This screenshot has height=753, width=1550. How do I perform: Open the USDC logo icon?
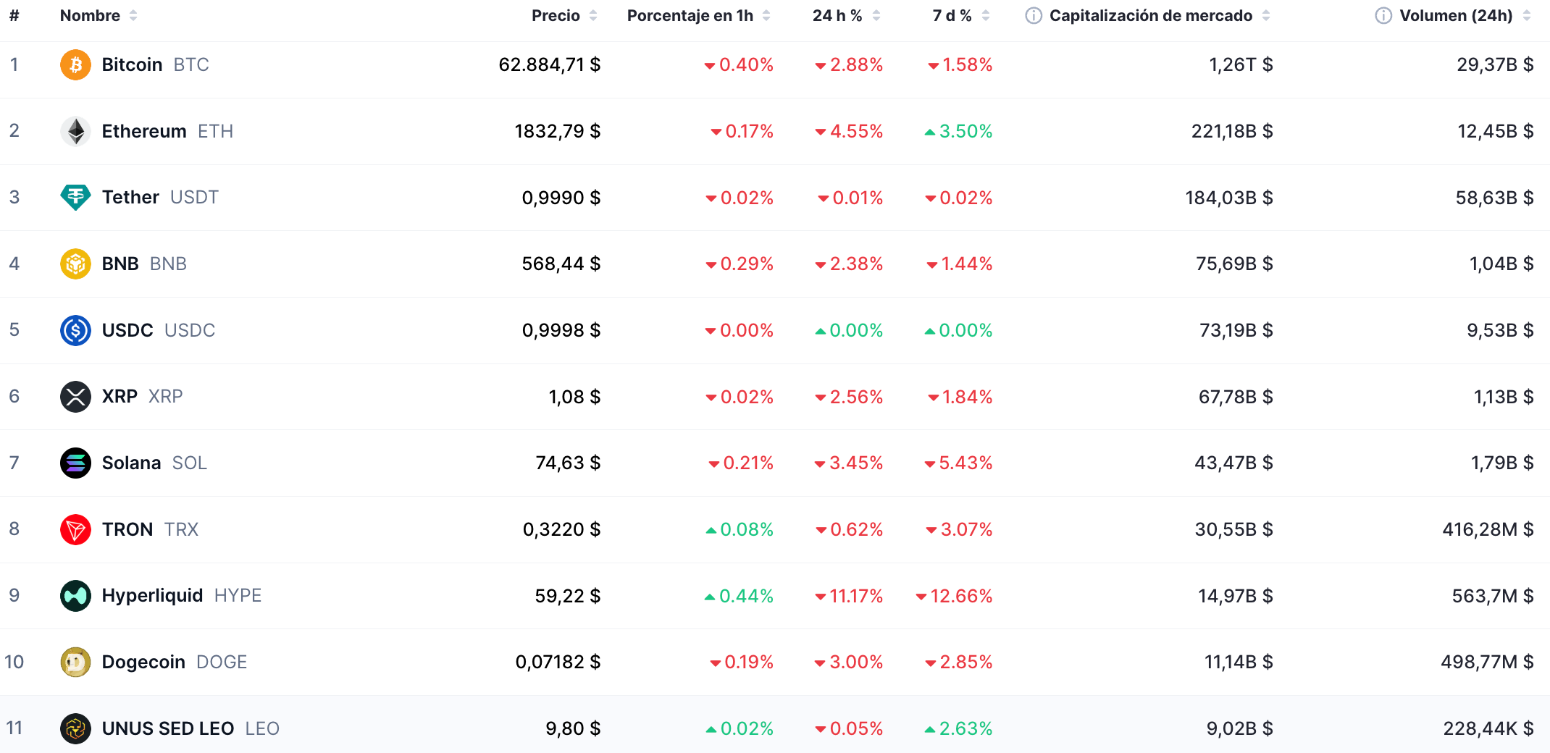coord(75,330)
